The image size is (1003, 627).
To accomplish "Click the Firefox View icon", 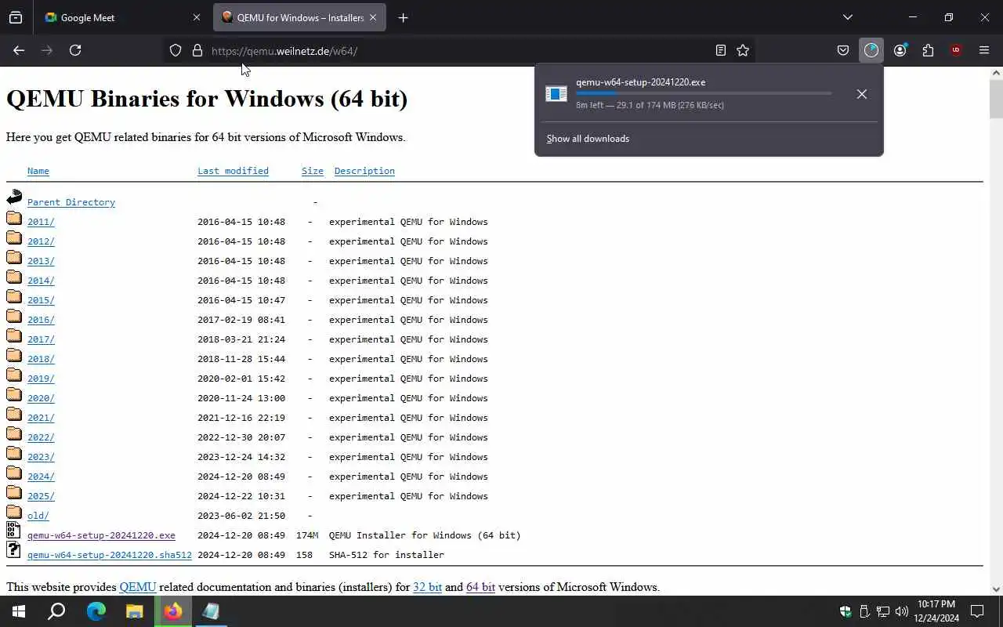I will (x=16, y=17).
